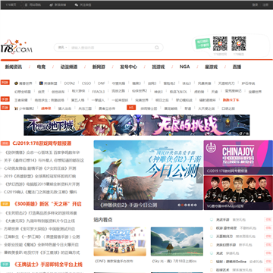
Task: Claim the 辐射:避难所Online gift button
Action: [x=268, y=262]
